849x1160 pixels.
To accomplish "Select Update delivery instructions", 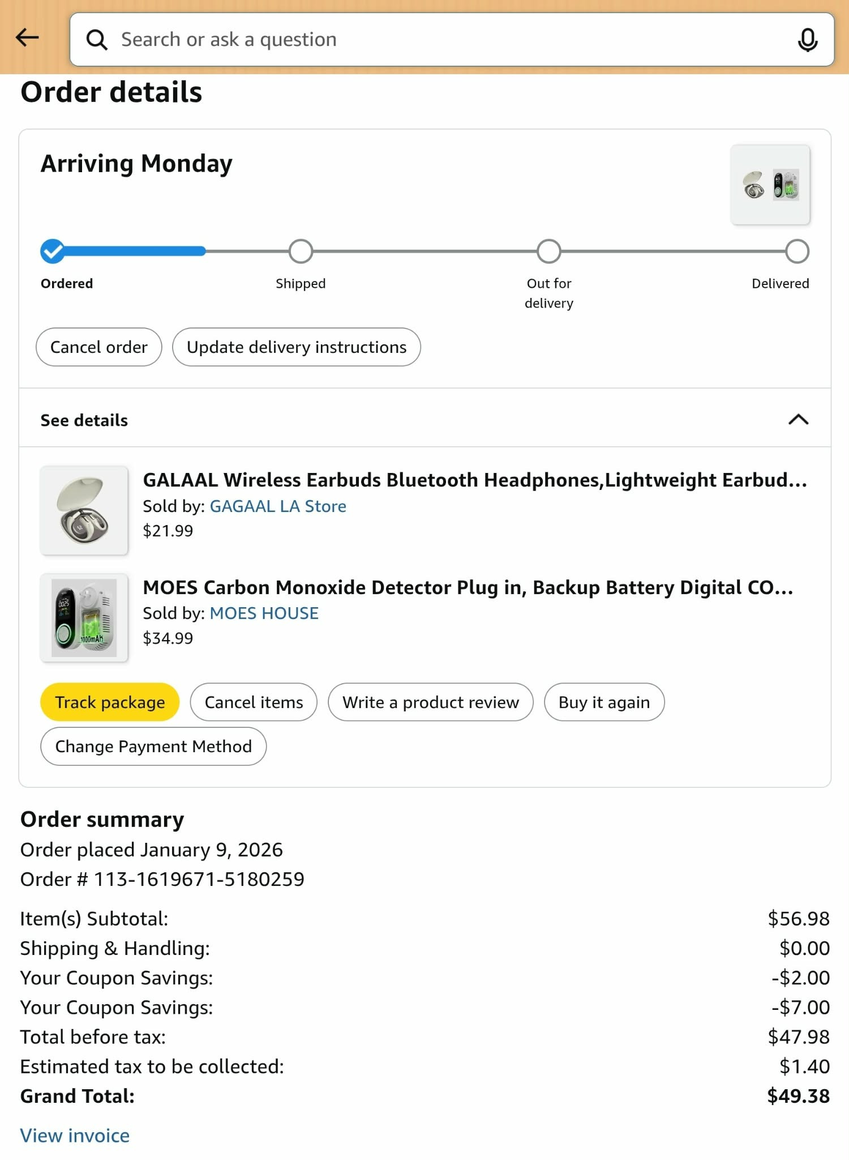I will 297,347.
